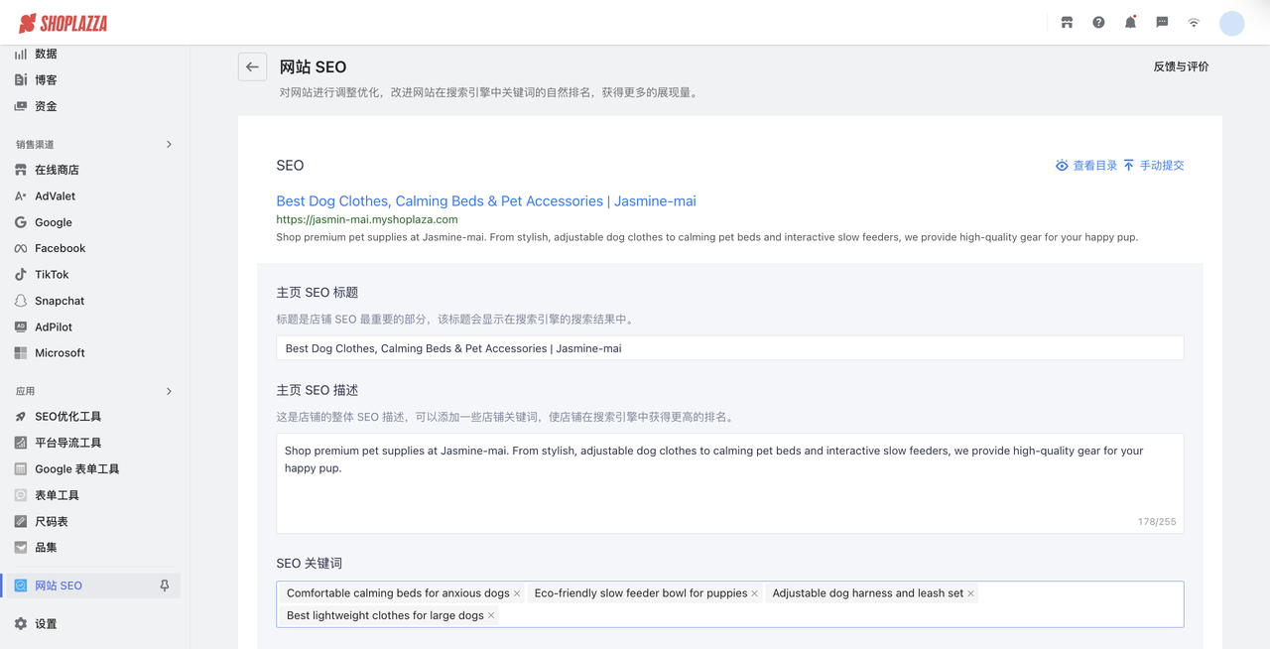Click the SEO 关键词 heading label
The image size is (1270, 649).
[310, 563]
